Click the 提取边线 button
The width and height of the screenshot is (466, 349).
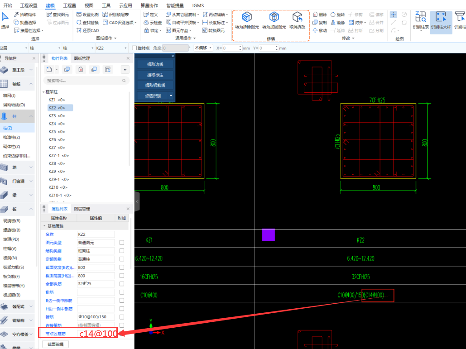coord(155,64)
